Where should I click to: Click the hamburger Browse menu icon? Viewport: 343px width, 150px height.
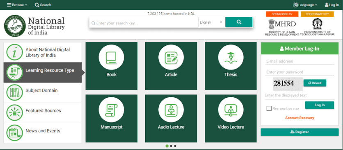9,5
